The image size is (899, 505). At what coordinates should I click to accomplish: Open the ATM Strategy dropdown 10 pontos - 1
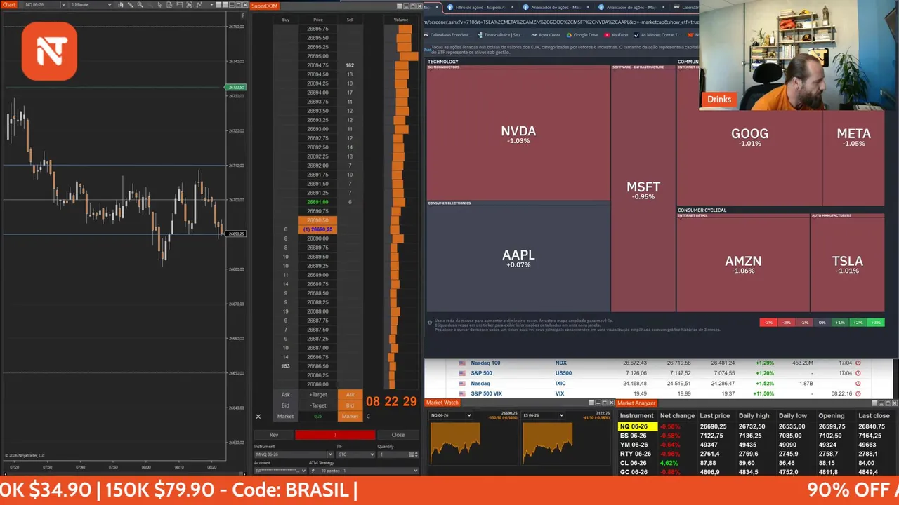pos(364,471)
